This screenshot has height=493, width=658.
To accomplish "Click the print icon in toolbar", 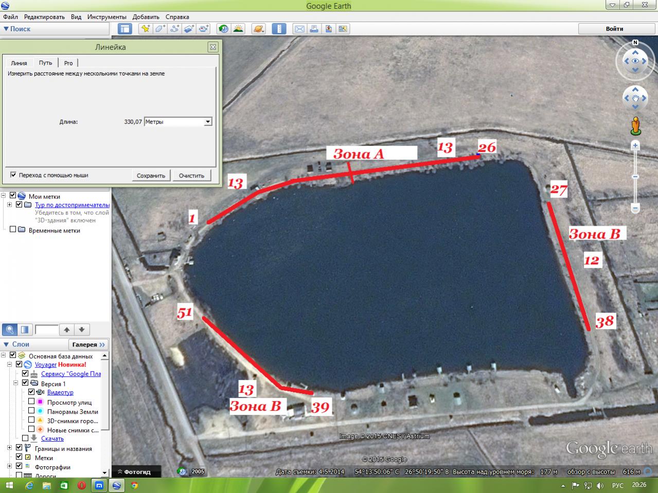I will [x=314, y=29].
